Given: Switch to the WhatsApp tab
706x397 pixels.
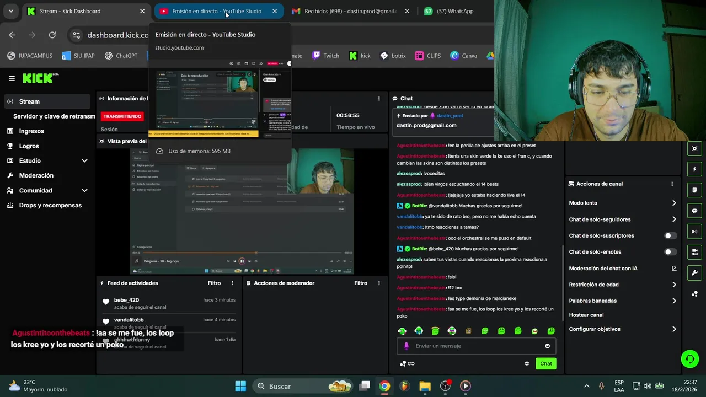Looking at the screenshot, I should click(x=450, y=11).
